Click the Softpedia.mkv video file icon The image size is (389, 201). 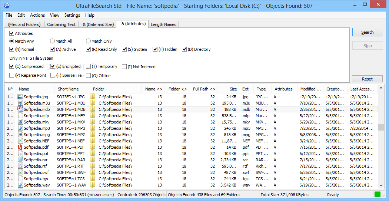point(20,122)
